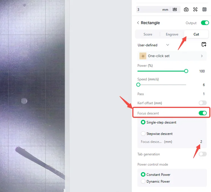
Task: Switch to the Score tab
Action: [148, 34]
